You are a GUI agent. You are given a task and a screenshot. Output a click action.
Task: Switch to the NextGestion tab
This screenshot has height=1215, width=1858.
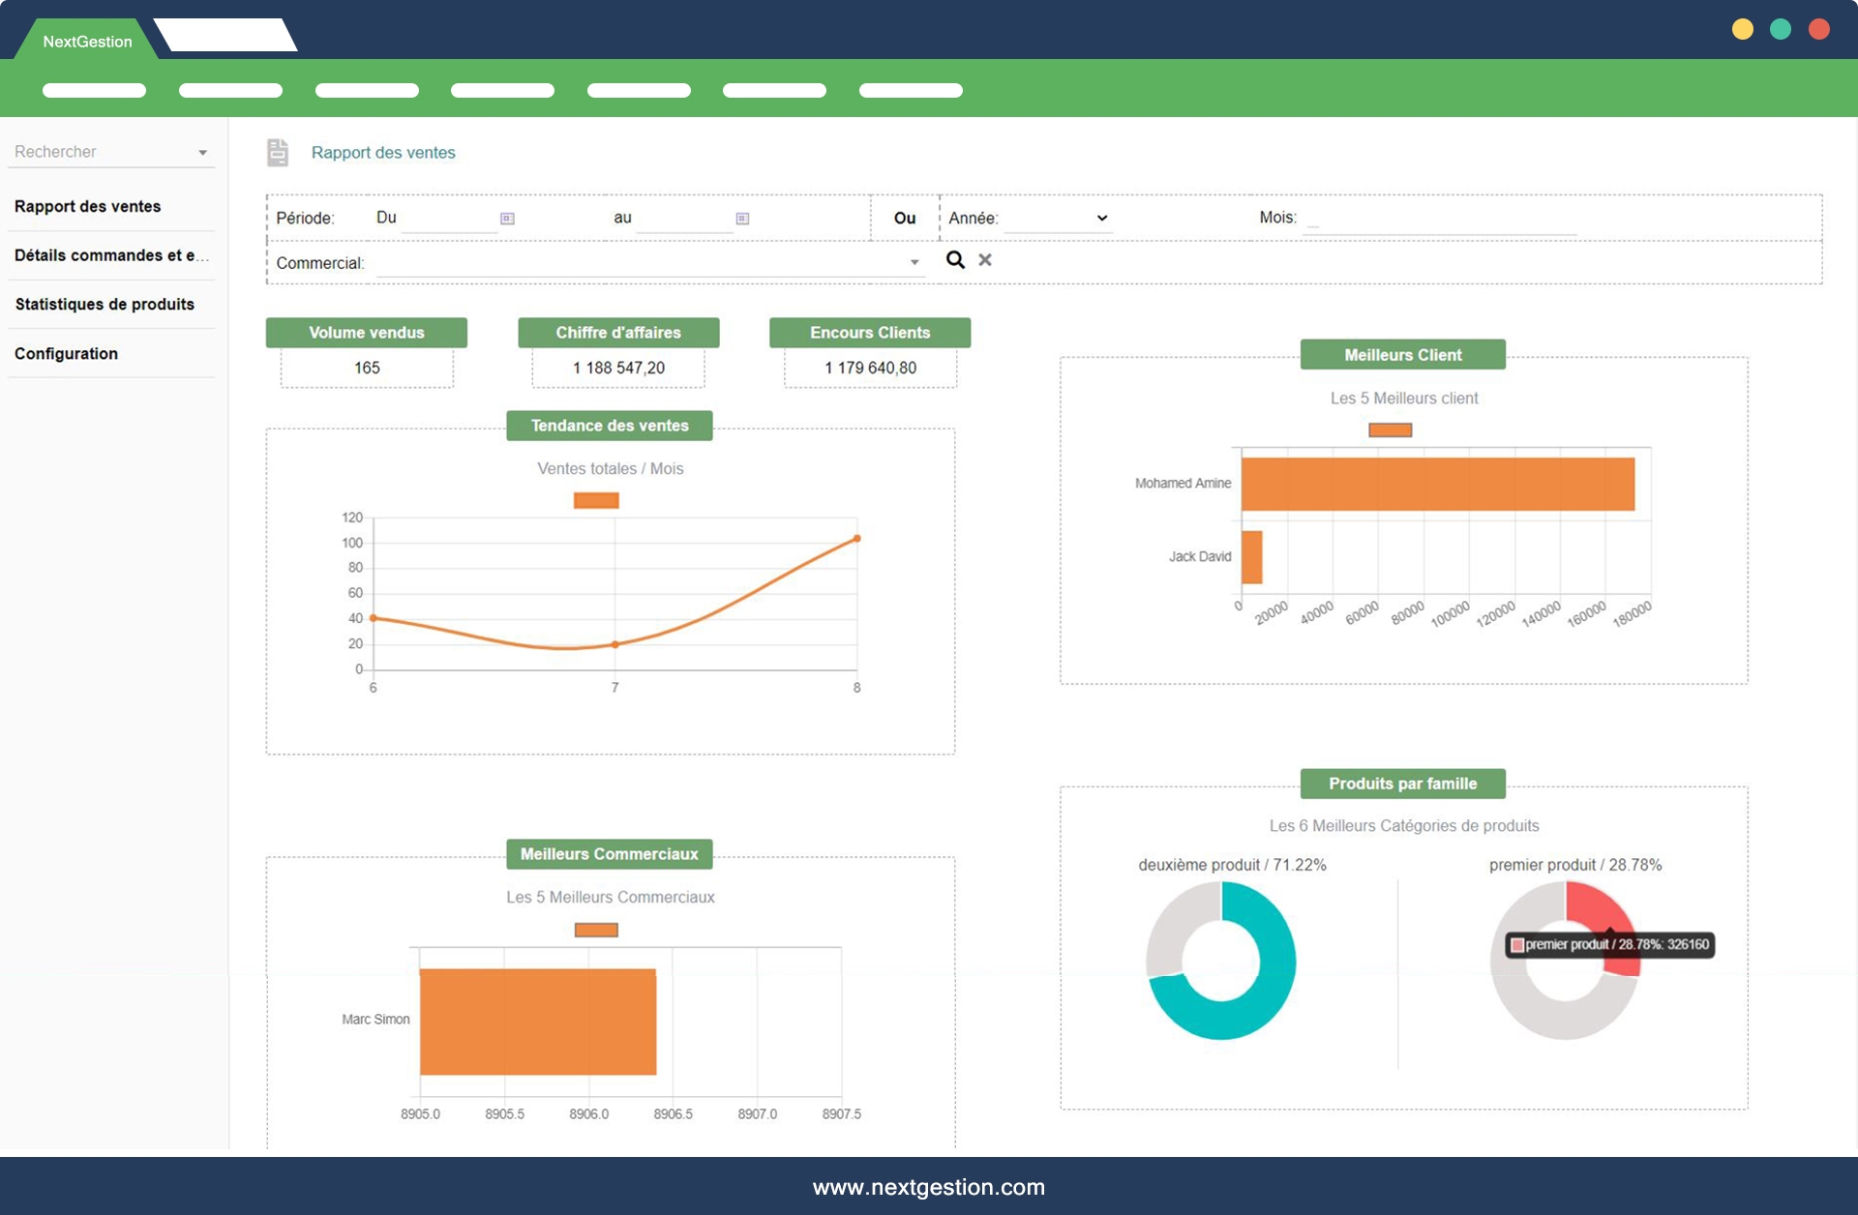[87, 42]
